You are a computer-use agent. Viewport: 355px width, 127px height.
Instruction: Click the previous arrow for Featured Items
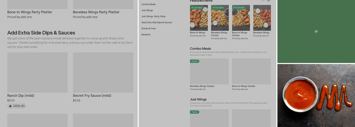[x=263, y=1]
